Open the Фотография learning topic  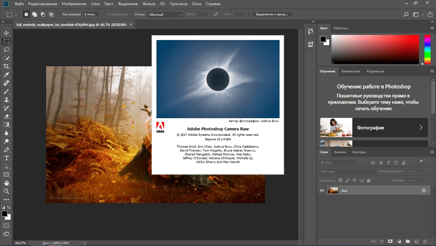click(374, 127)
